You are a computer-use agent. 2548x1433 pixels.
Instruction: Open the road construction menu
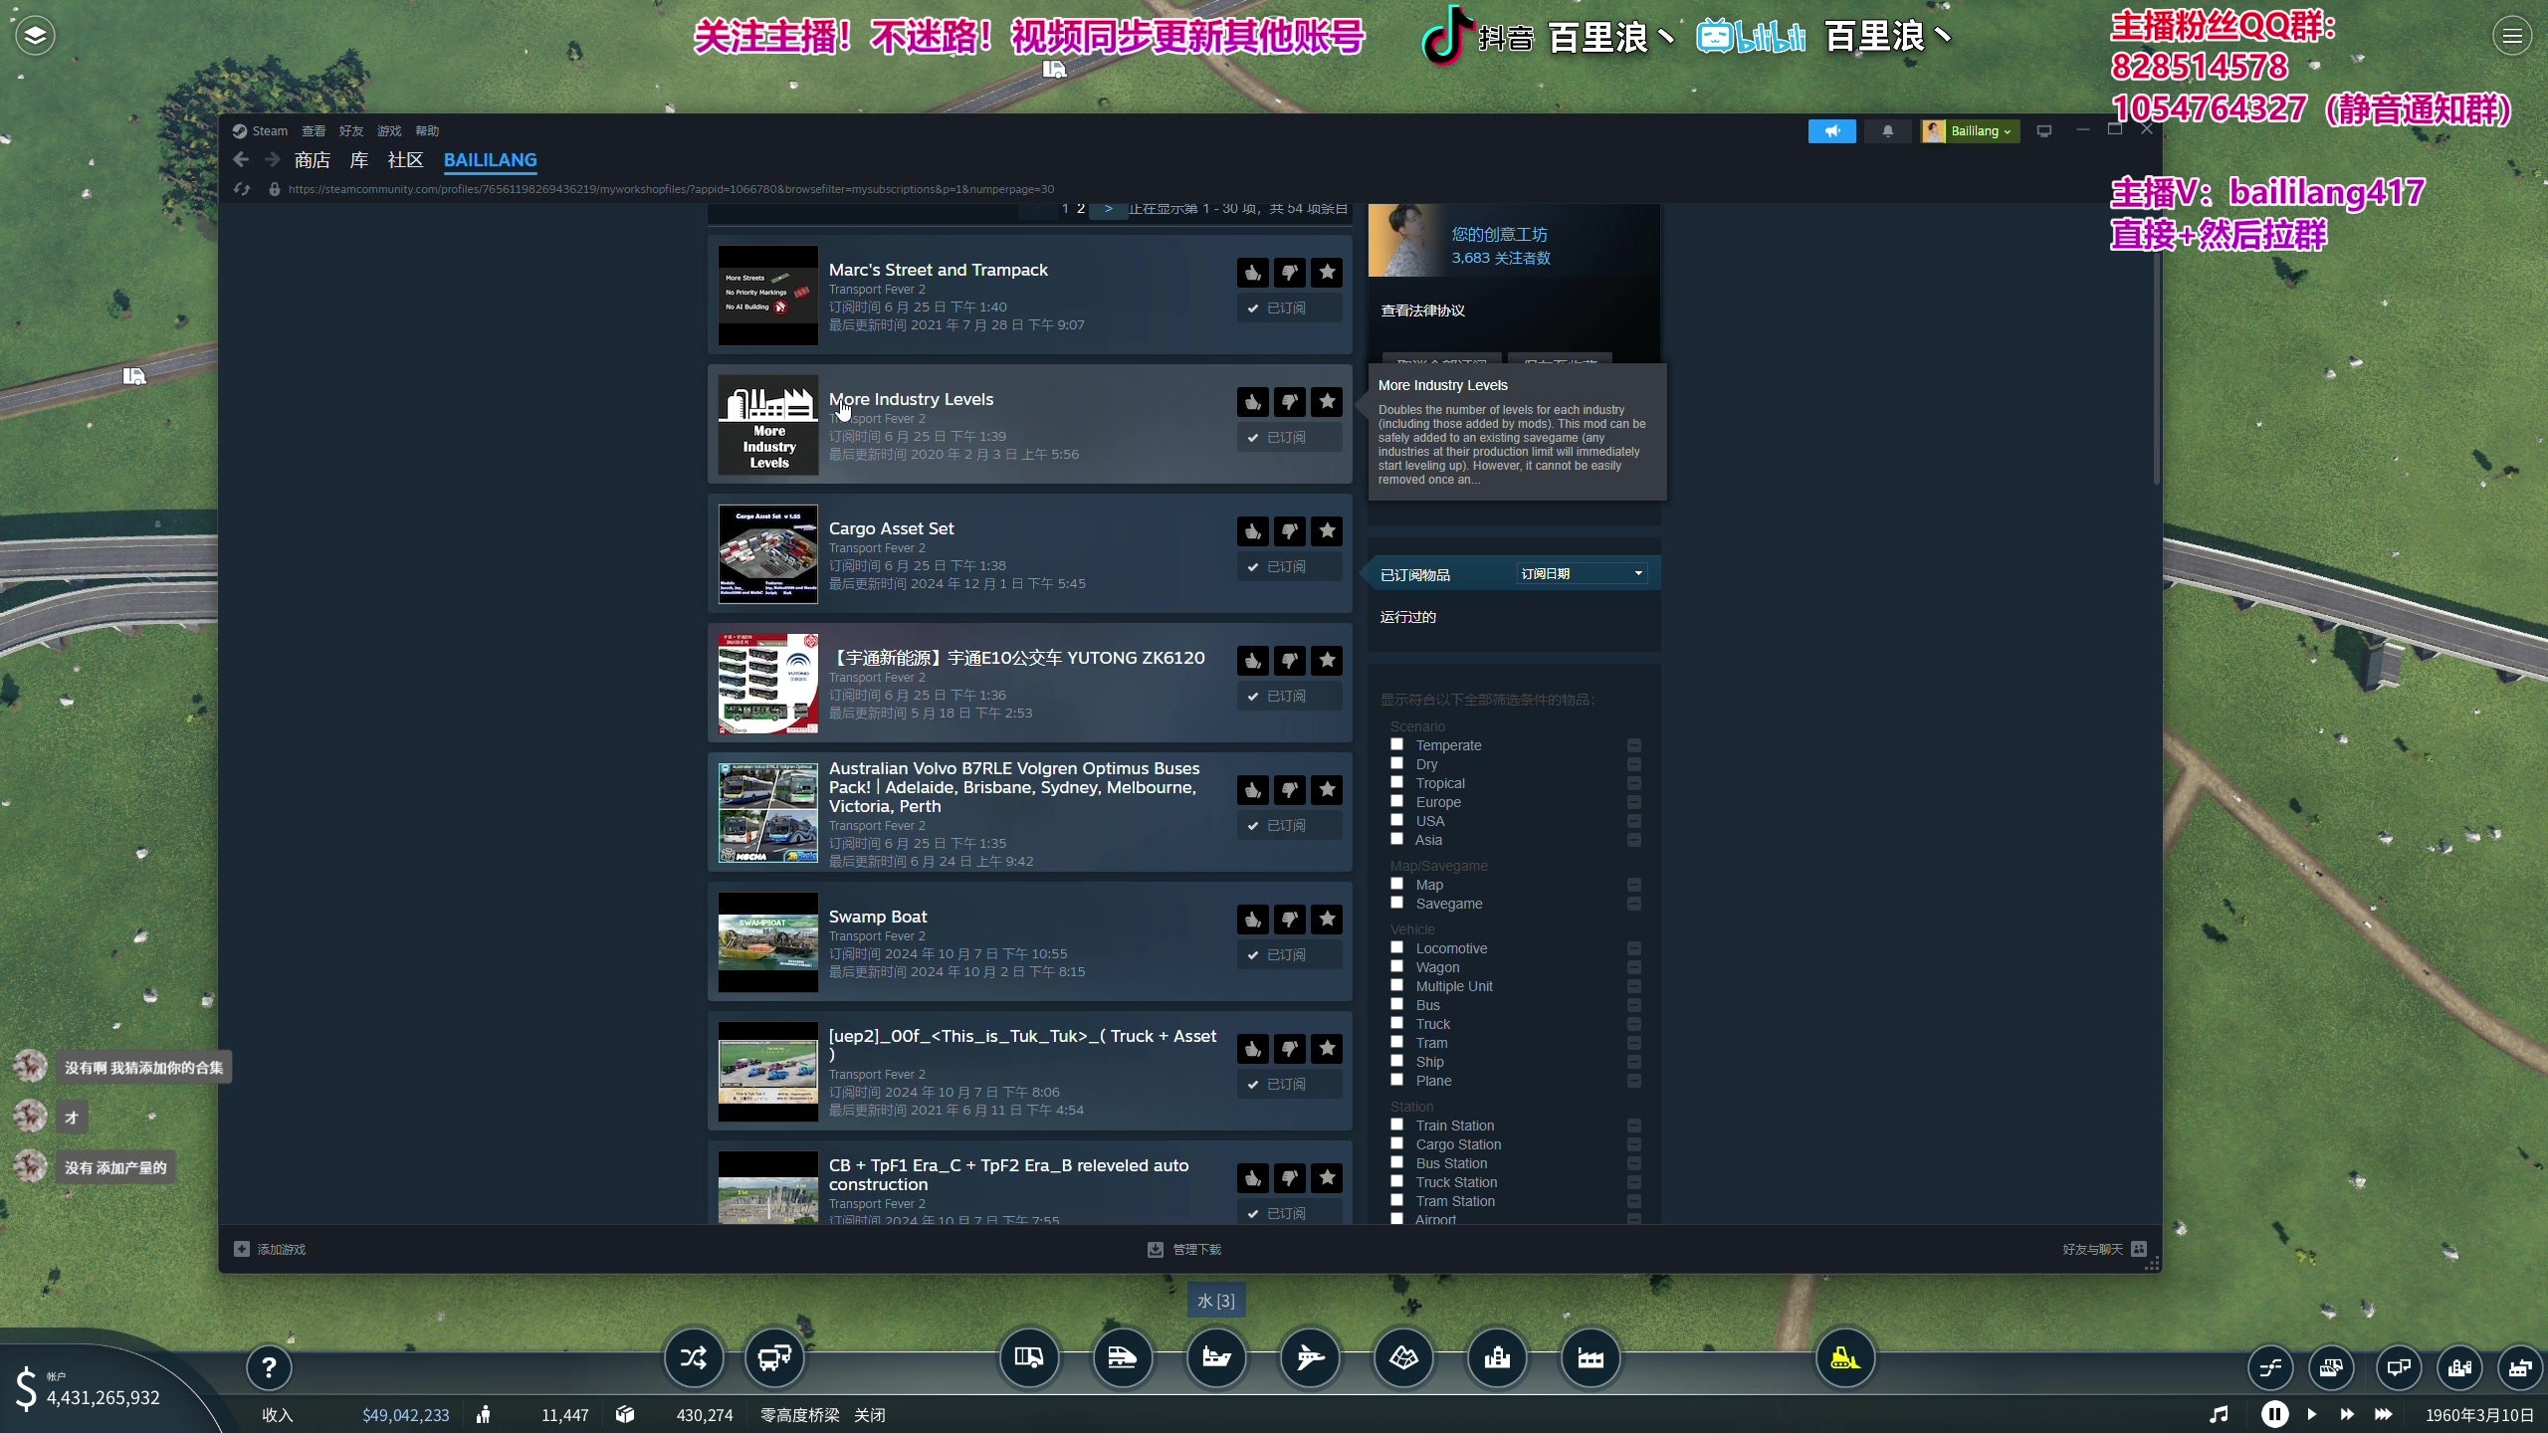1029,1357
